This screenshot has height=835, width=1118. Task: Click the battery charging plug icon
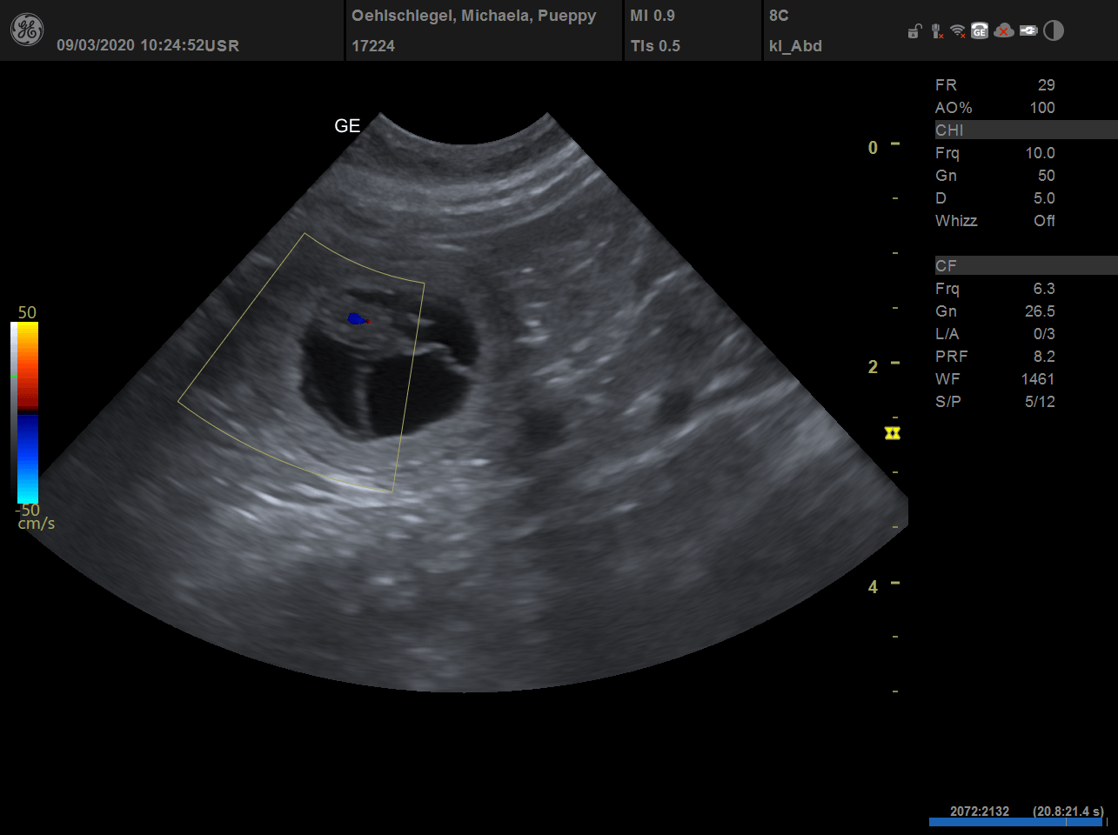(1028, 31)
